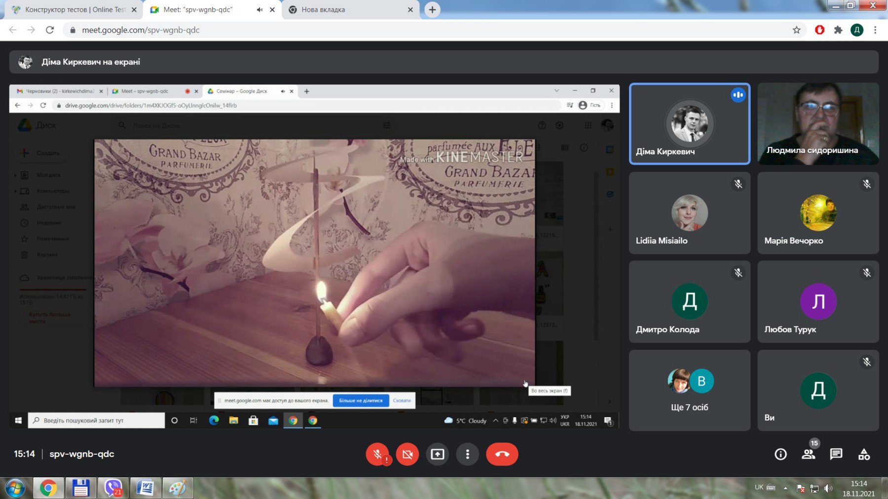
Task: Close the Нова вкладка tab
Action: click(x=410, y=10)
